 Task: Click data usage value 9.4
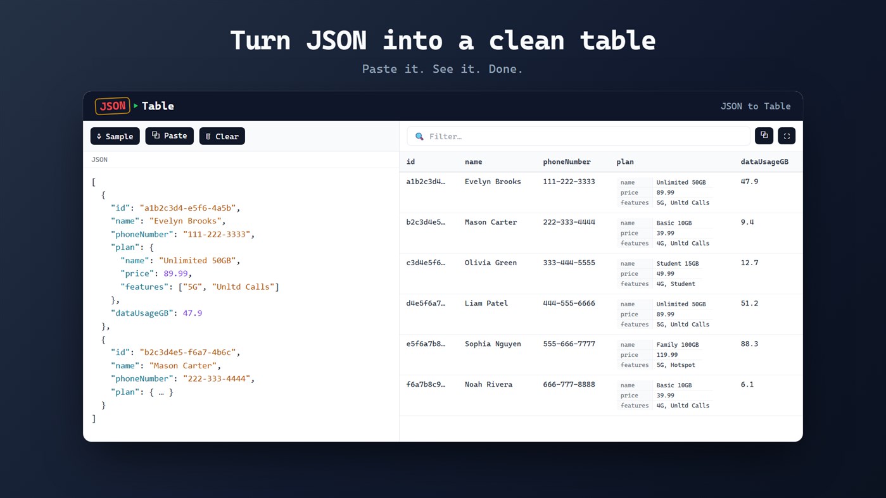[747, 222]
